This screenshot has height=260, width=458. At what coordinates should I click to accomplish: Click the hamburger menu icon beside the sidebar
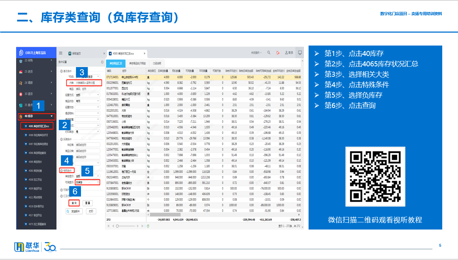point(61,53)
